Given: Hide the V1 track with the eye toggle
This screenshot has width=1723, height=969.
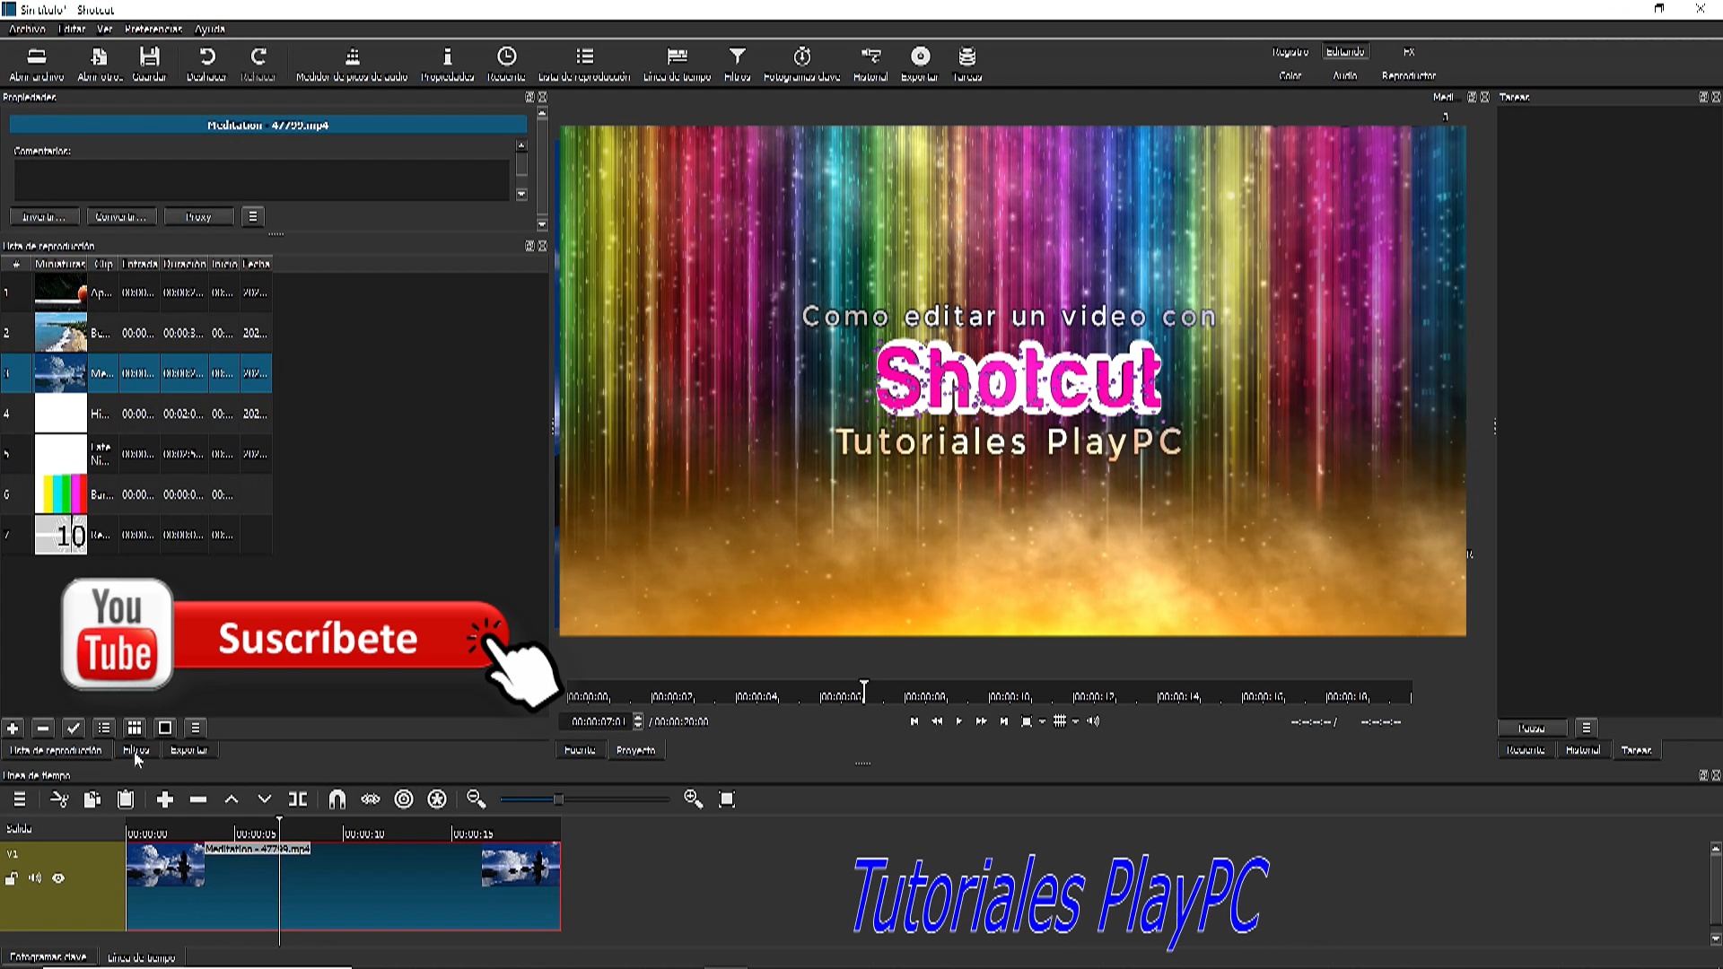Looking at the screenshot, I should click(59, 877).
